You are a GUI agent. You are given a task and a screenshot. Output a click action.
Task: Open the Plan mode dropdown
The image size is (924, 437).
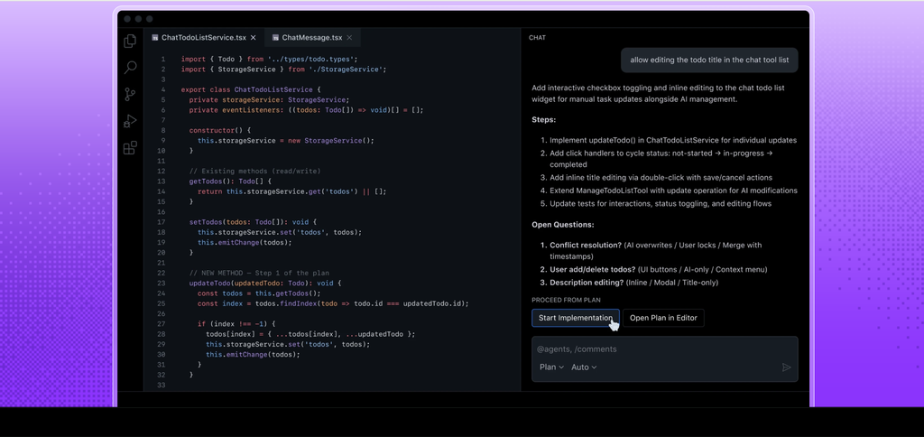pyautogui.click(x=551, y=367)
